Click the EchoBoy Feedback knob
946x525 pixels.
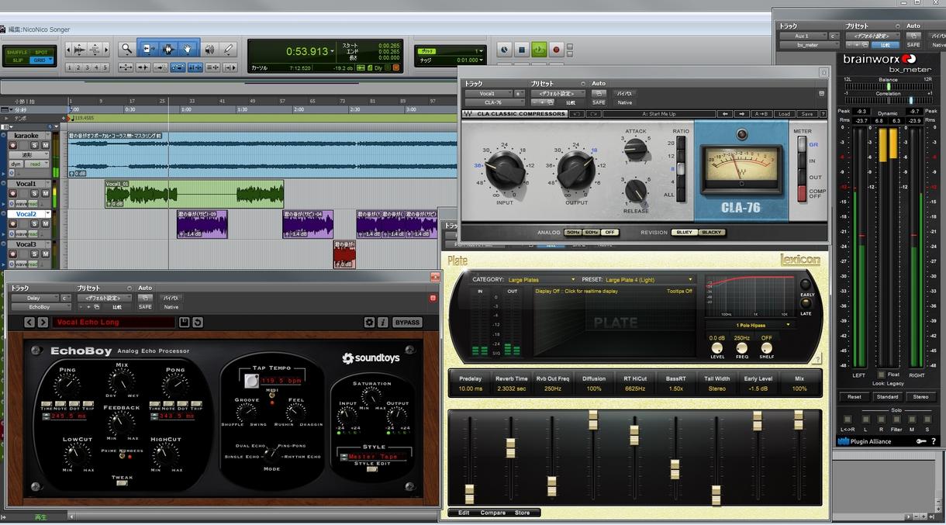click(x=122, y=423)
